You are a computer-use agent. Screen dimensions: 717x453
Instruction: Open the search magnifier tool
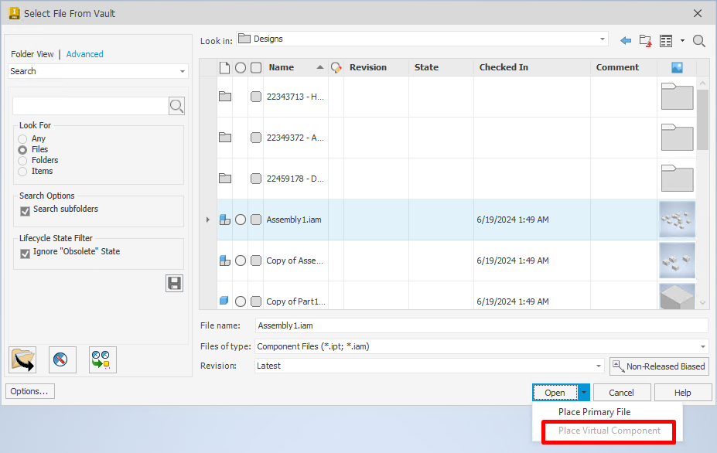tap(698, 39)
